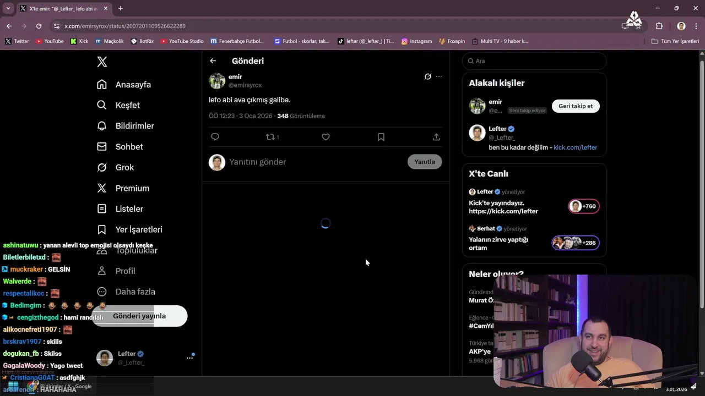
Task: Open tab search dropdown arrow
Action: tap(8, 8)
